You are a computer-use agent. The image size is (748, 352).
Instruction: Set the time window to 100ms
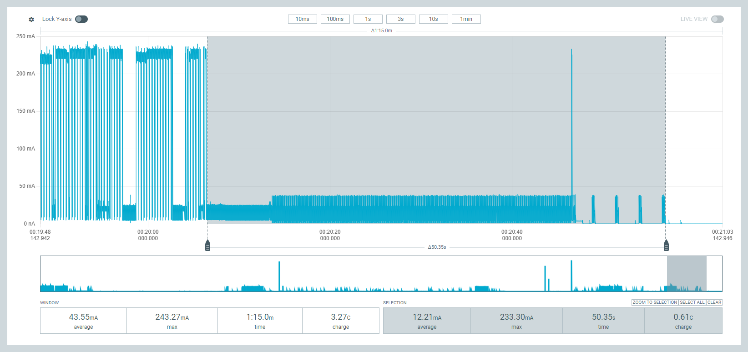335,19
